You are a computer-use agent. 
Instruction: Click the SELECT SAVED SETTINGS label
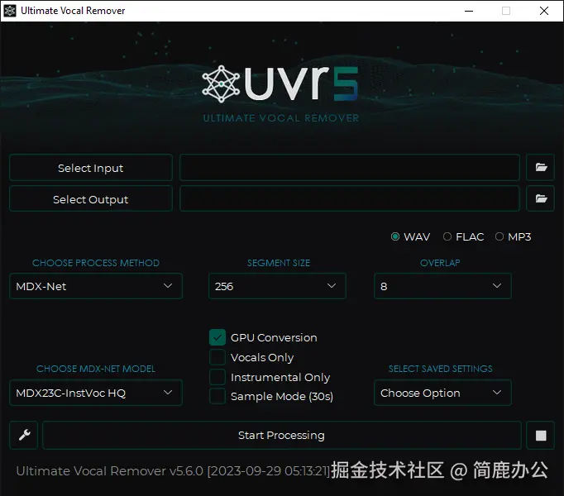(x=440, y=369)
